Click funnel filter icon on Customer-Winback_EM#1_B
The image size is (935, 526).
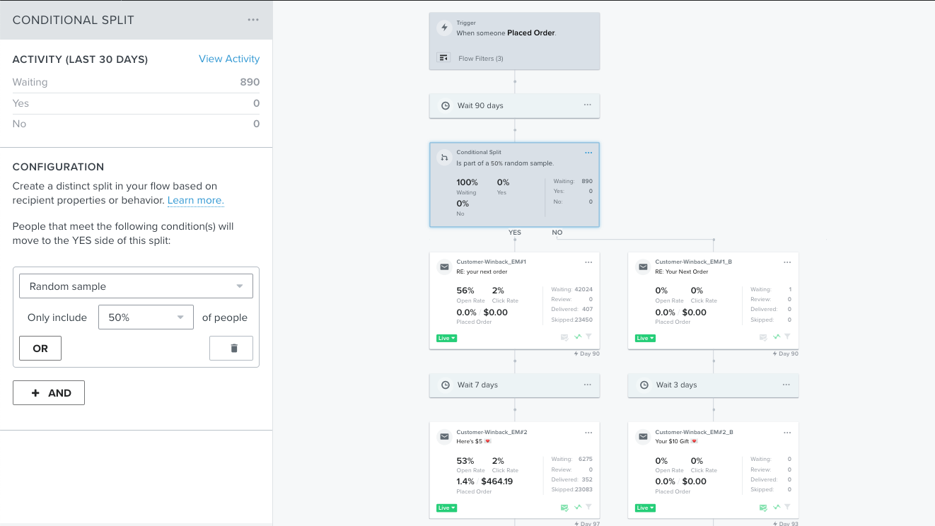(x=787, y=337)
